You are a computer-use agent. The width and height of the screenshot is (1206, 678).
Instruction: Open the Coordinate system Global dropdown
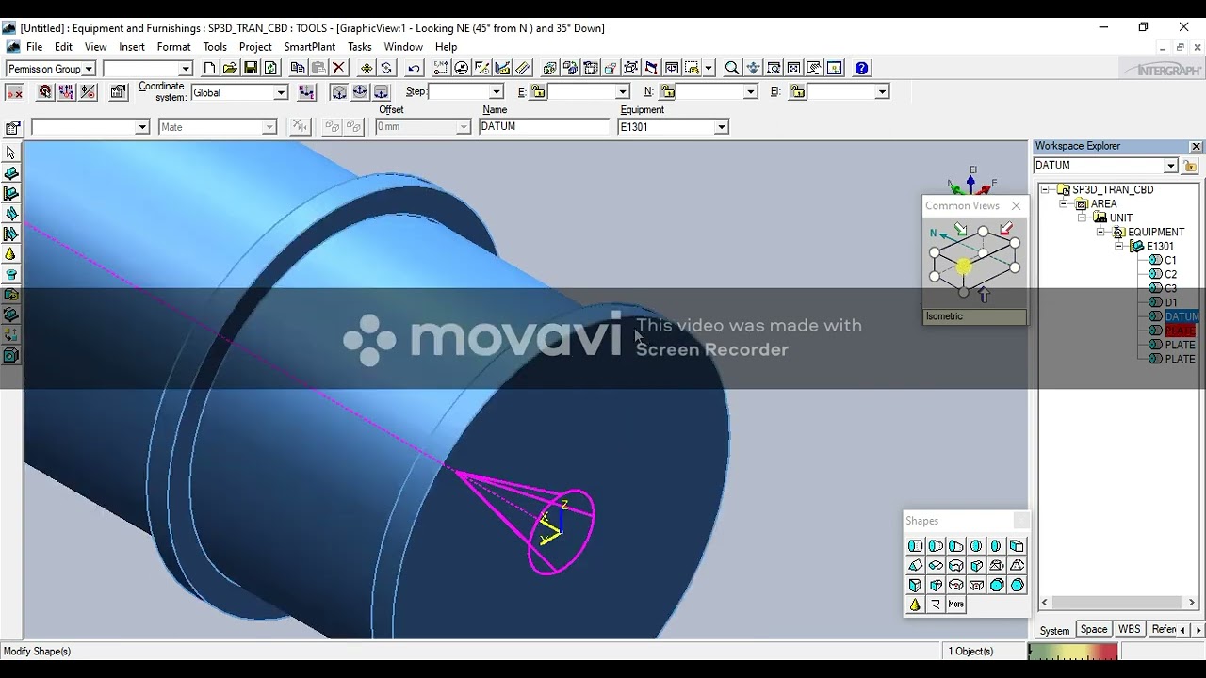point(280,92)
